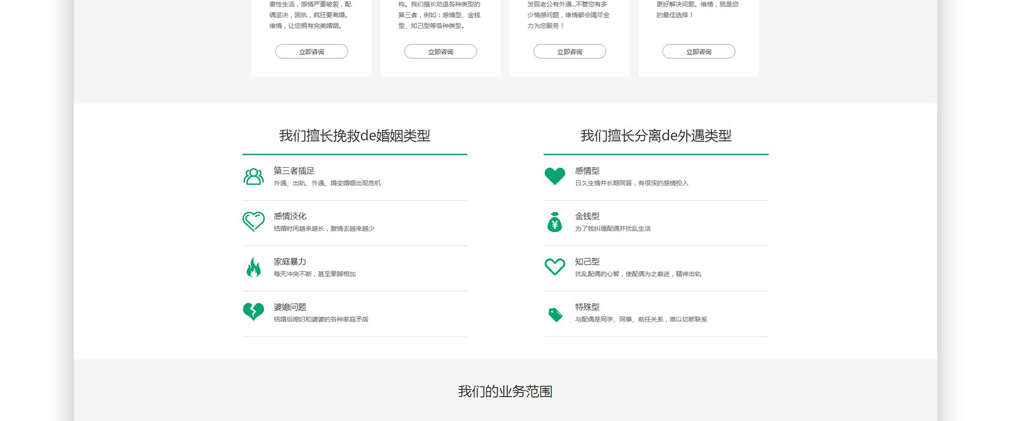The image size is (1011, 421).
Task: Open the 第三者插足 title link
Action: (294, 171)
